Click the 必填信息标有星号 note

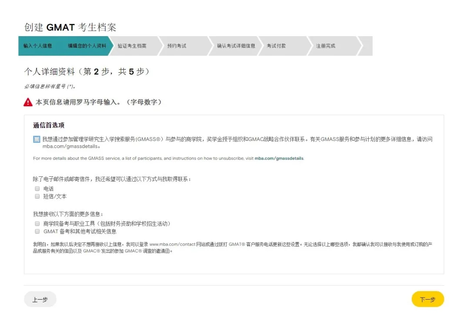(x=50, y=86)
